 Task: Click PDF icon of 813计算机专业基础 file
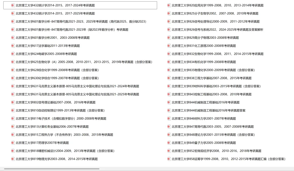[x=13, y=127]
